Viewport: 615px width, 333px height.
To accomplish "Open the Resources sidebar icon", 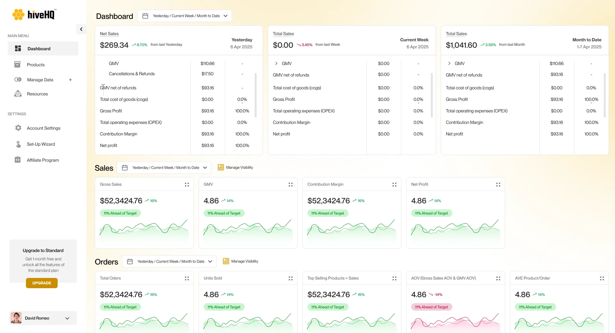I will 18,93.
